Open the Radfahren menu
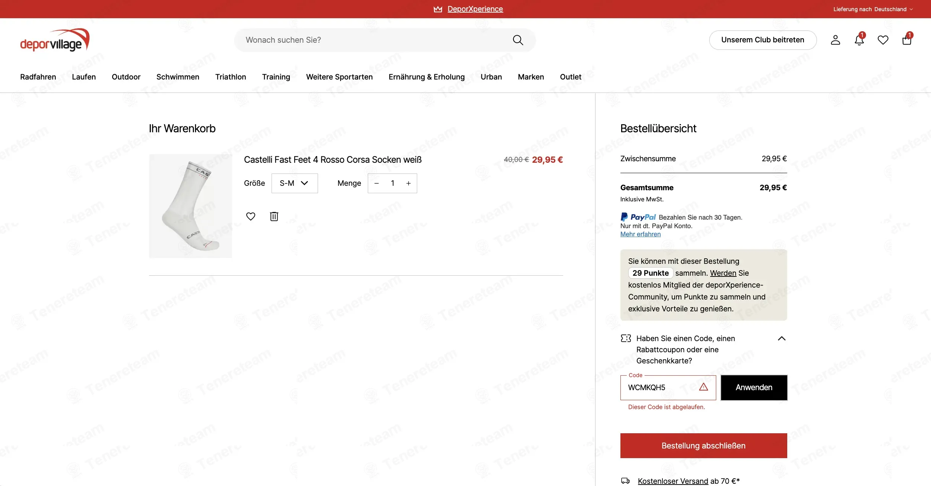The image size is (931, 486). tap(38, 77)
